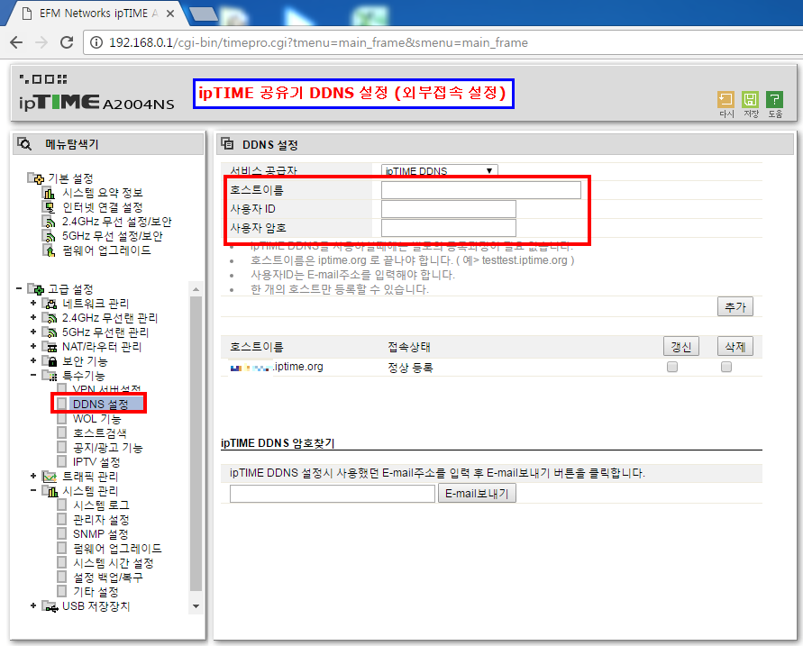Click the 2.4GHz 무선 설정/보안 antenna icon
Screen dimensions: 803x646
[48, 222]
